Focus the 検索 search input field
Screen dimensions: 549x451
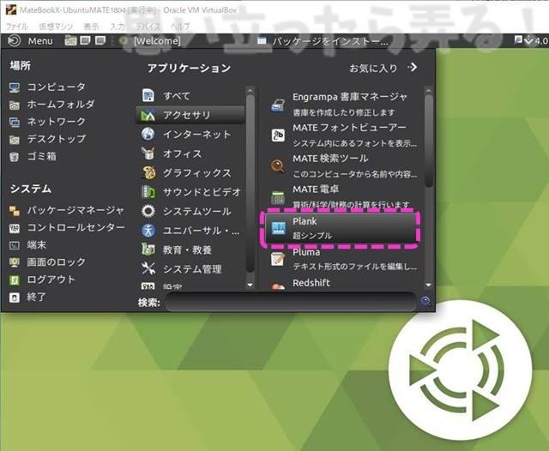tap(291, 302)
